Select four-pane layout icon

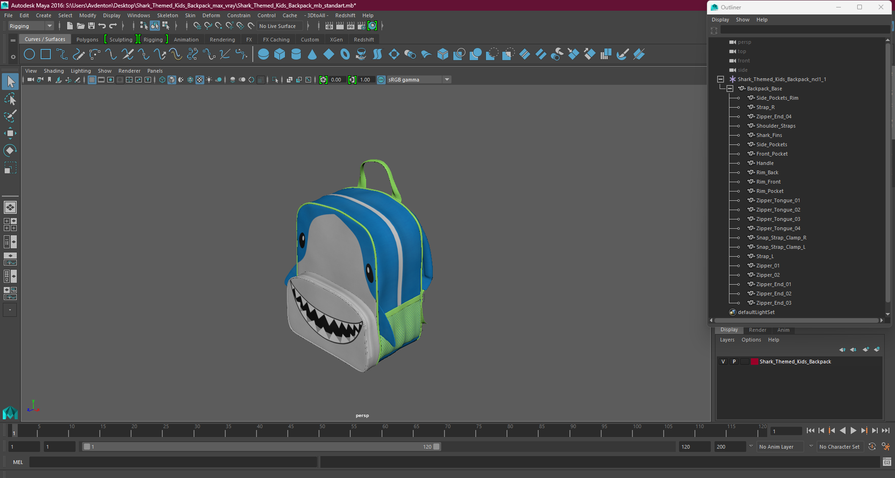point(10,225)
